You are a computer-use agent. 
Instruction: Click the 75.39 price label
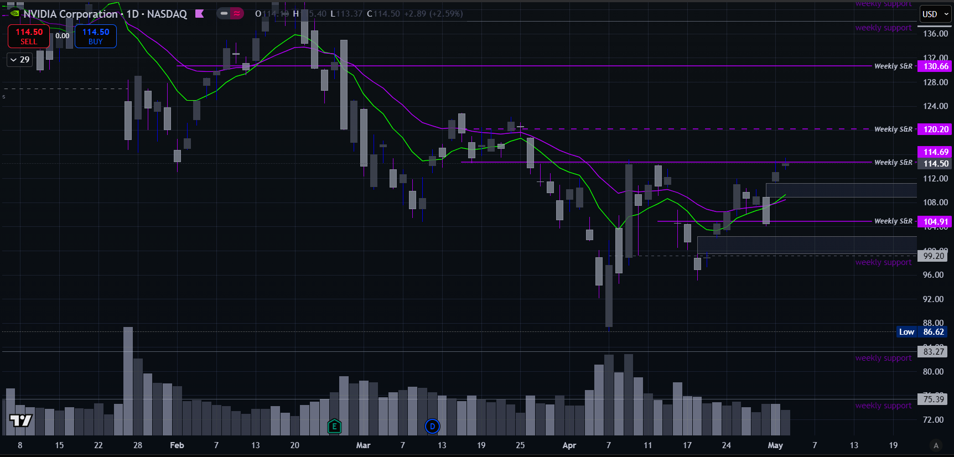933,399
